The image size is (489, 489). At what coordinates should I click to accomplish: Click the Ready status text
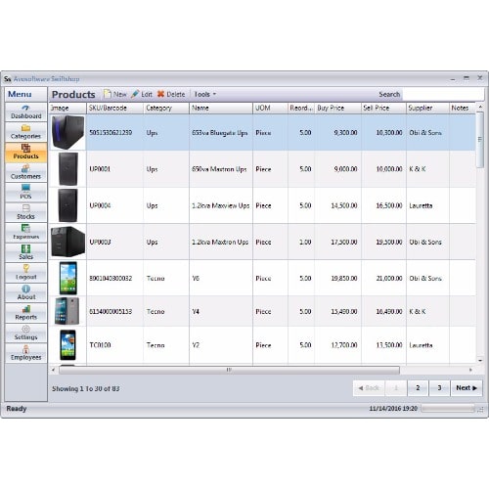click(x=17, y=409)
